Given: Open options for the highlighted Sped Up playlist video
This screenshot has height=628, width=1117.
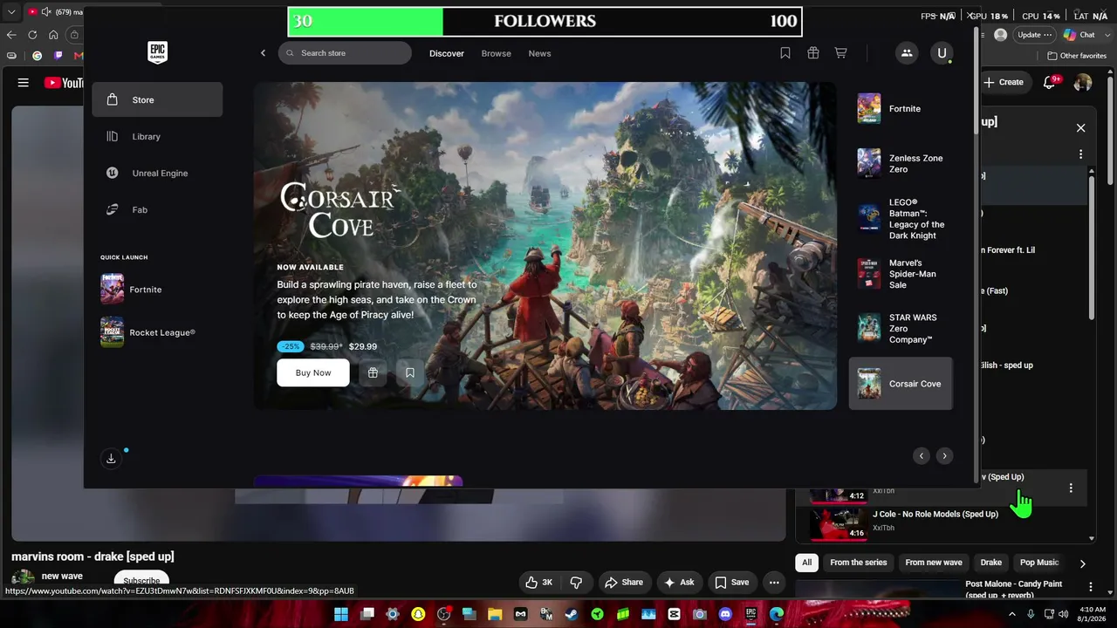Looking at the screenshot, I should (x=1071, y=488).
